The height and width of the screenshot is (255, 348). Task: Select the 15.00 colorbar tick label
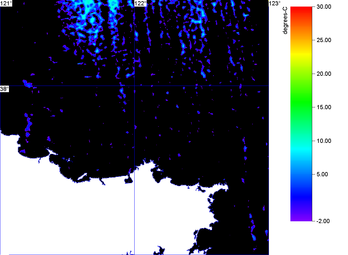pyautogui.click(x=324, y=107)
